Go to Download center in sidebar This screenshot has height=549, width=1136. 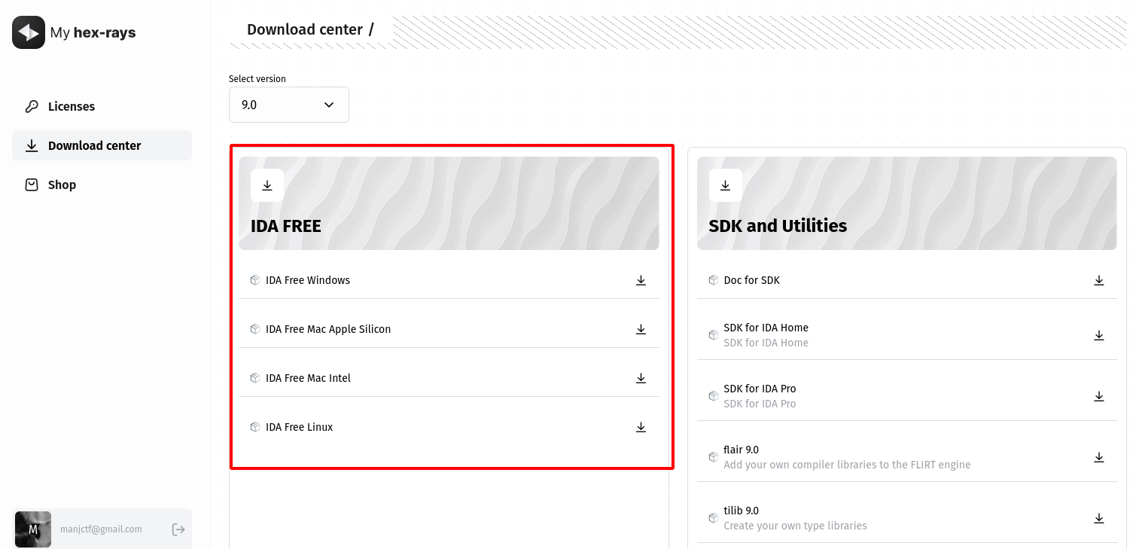click(x=94, y=145)
